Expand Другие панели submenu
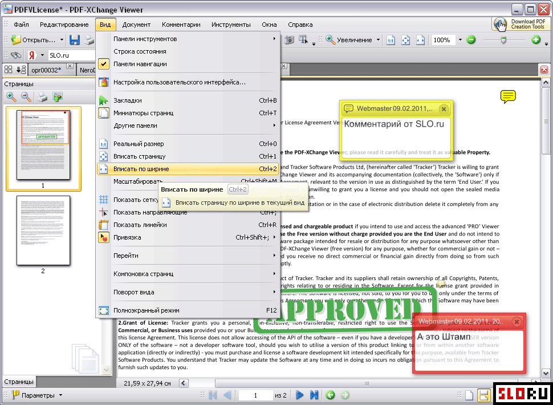This screenshot has height=405, width=553. tap(188, 125)
